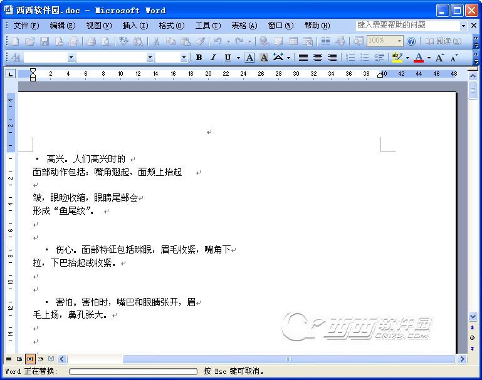482x380 pixels.
Task: Switch to Outline view button
Action: 41,359
